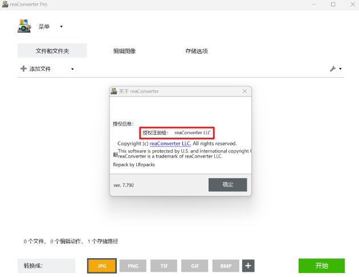
Task: Select TIF as output format
Action: tap(164, 266)
